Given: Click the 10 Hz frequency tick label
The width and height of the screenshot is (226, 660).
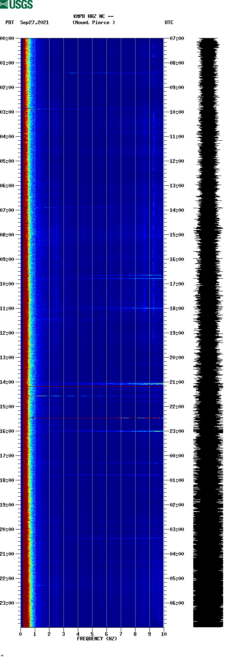Looking at the screenshot, I should [164, 634].
